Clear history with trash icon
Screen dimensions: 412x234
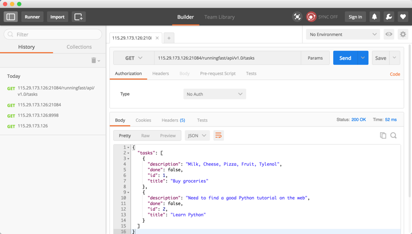[95, 60]
